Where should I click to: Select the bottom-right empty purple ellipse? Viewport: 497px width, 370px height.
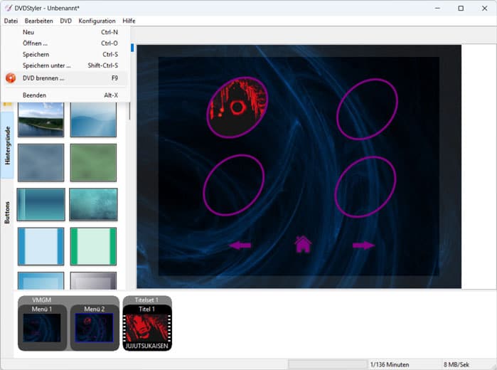click(x=365, y=185)
